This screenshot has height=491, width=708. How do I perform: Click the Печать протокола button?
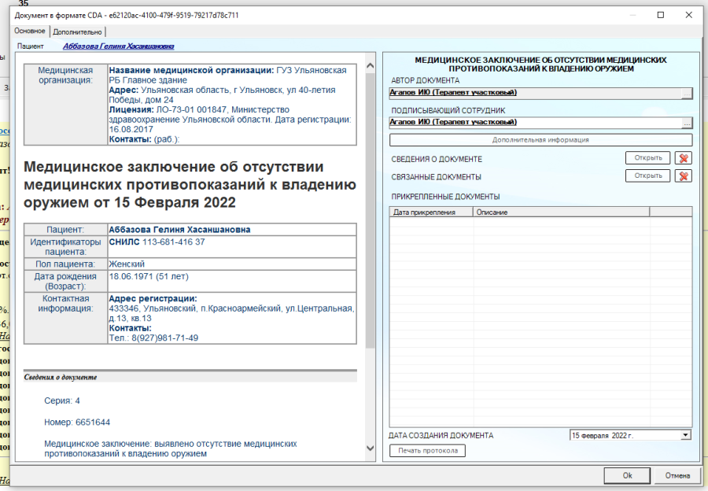point(428,450)
